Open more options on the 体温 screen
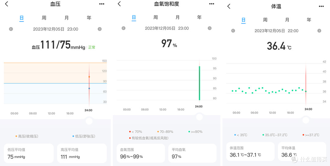Screen dimensions: 330x166 pos(321,6)
